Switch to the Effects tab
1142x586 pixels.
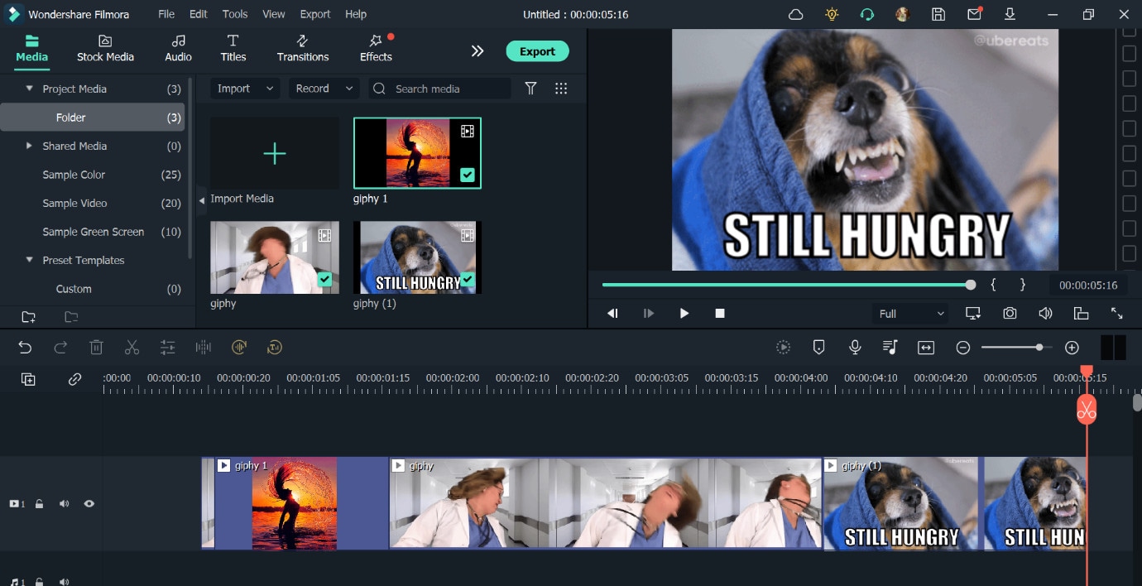(x=376, y=49)
